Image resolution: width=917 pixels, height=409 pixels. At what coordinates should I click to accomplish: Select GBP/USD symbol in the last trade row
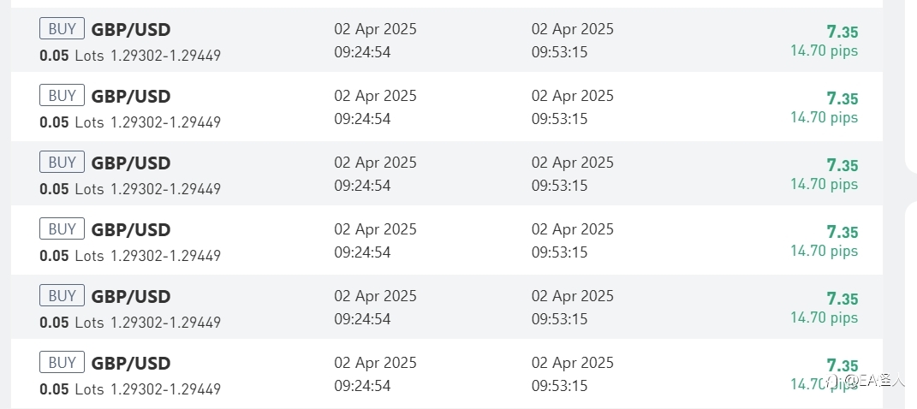(x=131, y=364)
